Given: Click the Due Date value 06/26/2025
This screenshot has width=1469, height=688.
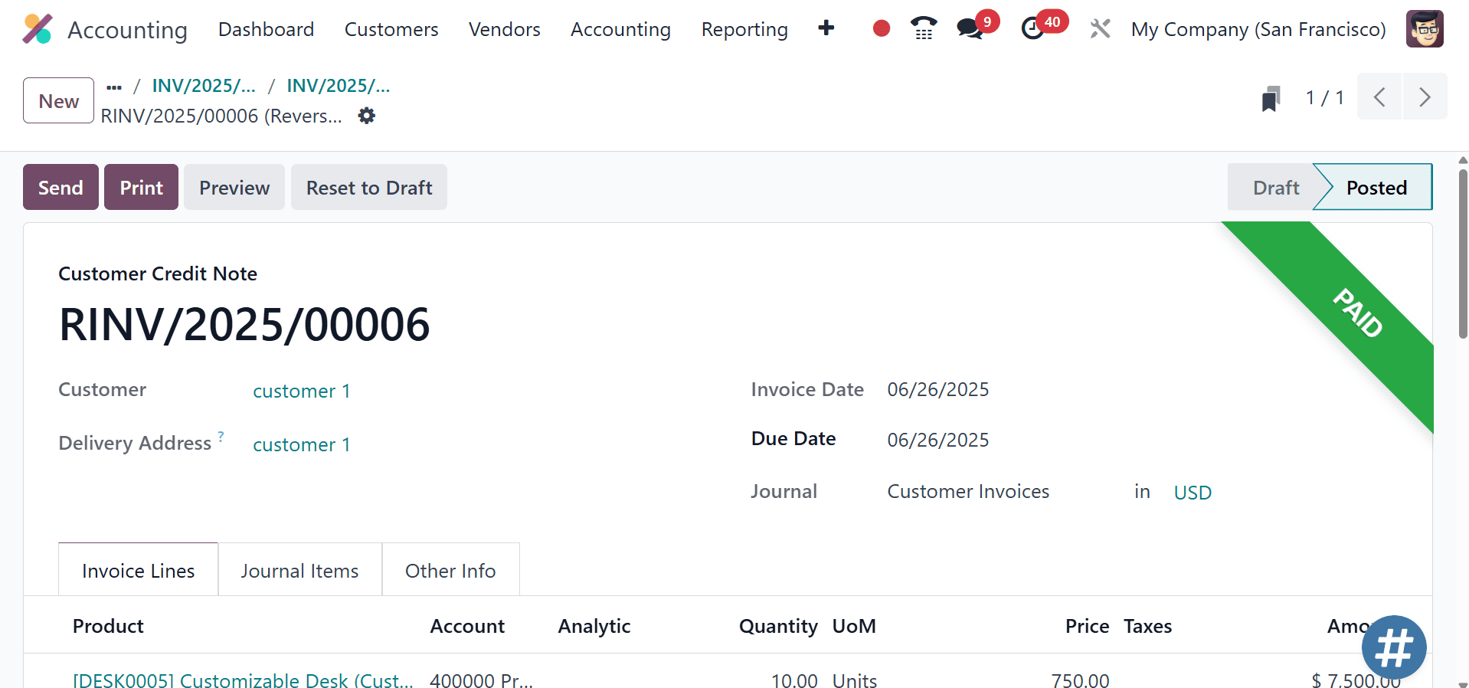Looking at the screenshot, I should coord(937,440).
